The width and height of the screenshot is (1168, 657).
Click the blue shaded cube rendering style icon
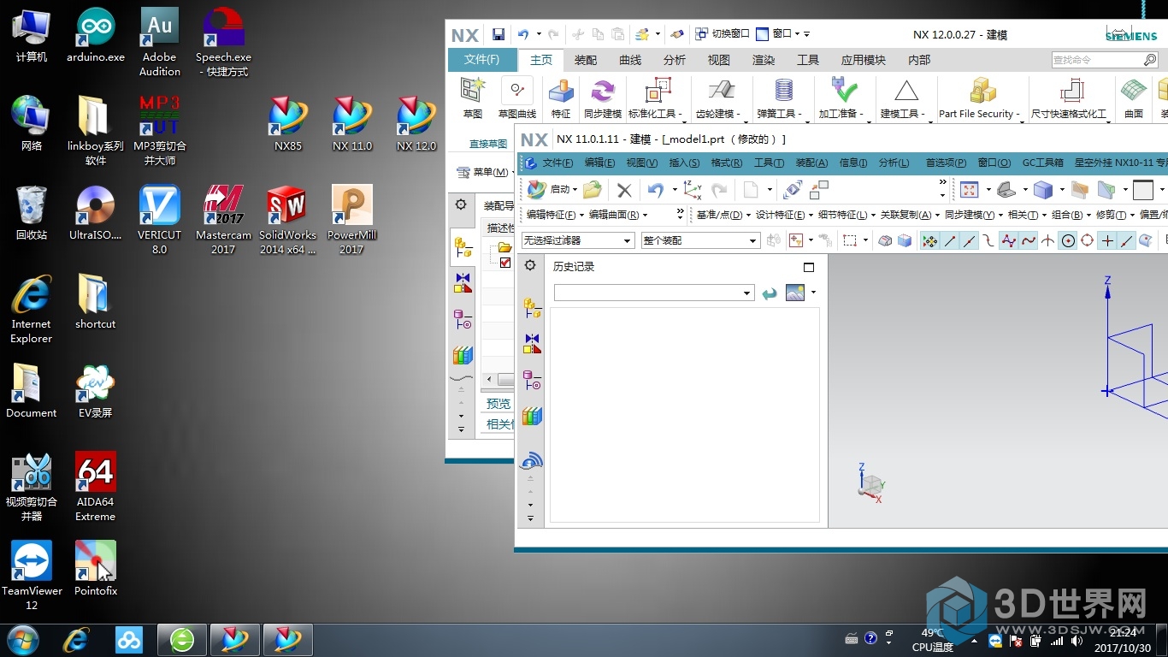click(1042, 190)
